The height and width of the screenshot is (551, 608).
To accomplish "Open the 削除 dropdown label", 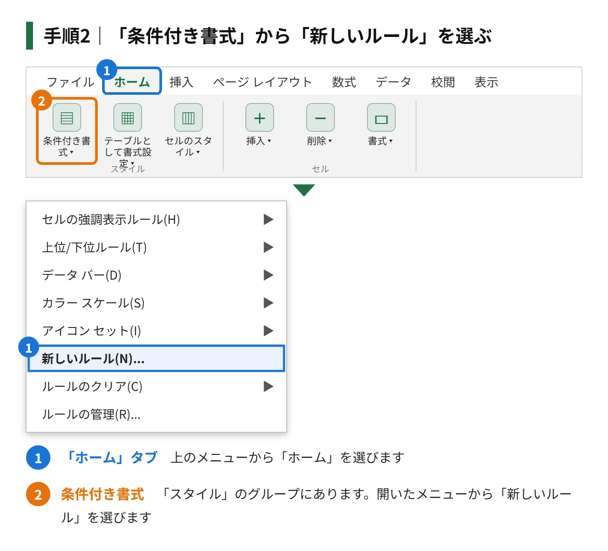I will 320,141.
